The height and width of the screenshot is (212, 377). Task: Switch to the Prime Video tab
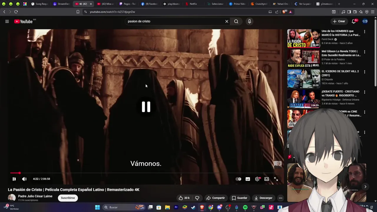(237, 4)
